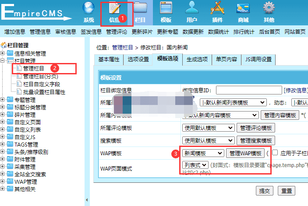Expand the 全站全文搜索 tree node
308x206 pixels.
pyautogui.click(x=2, y=174)
